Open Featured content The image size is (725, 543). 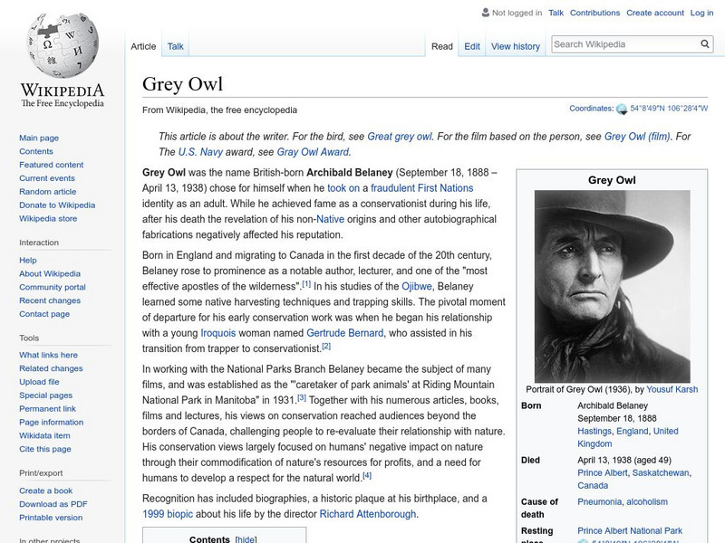pos(52,165)
